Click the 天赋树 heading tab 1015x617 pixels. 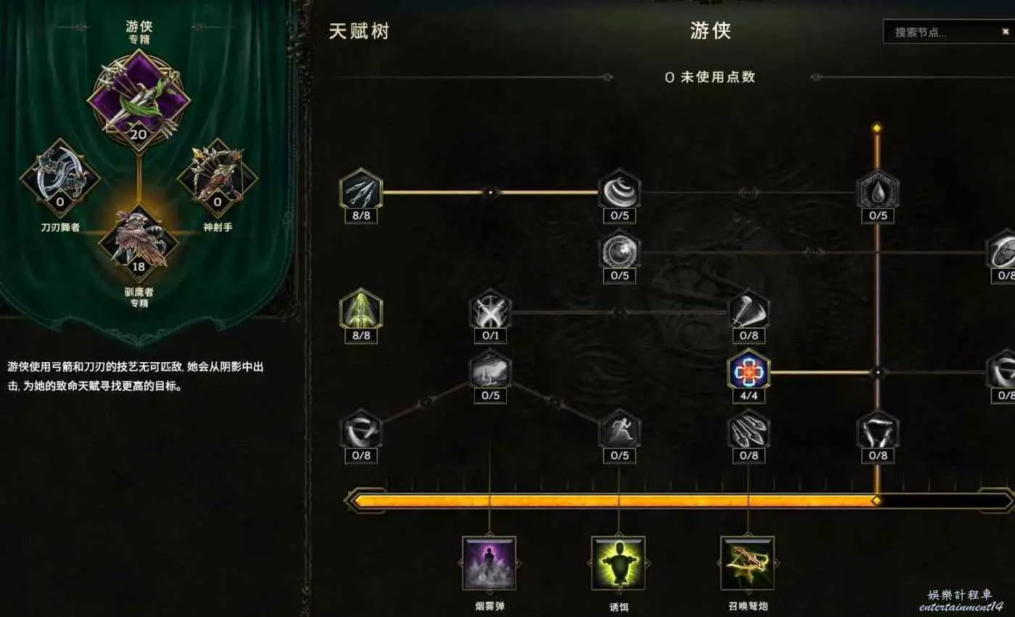(x=359, y=31)
